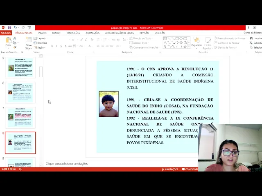Open the TRANSIÇÕES ribbon tab
262x196 pixels.
[x=73, y=33]
